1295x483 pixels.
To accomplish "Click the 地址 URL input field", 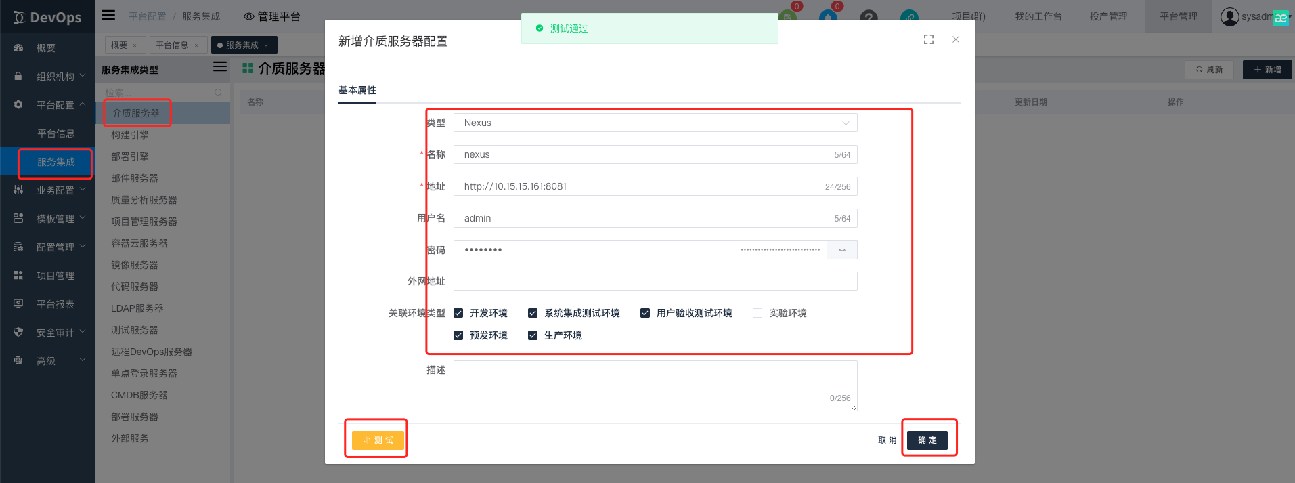I will click(655, 186).
